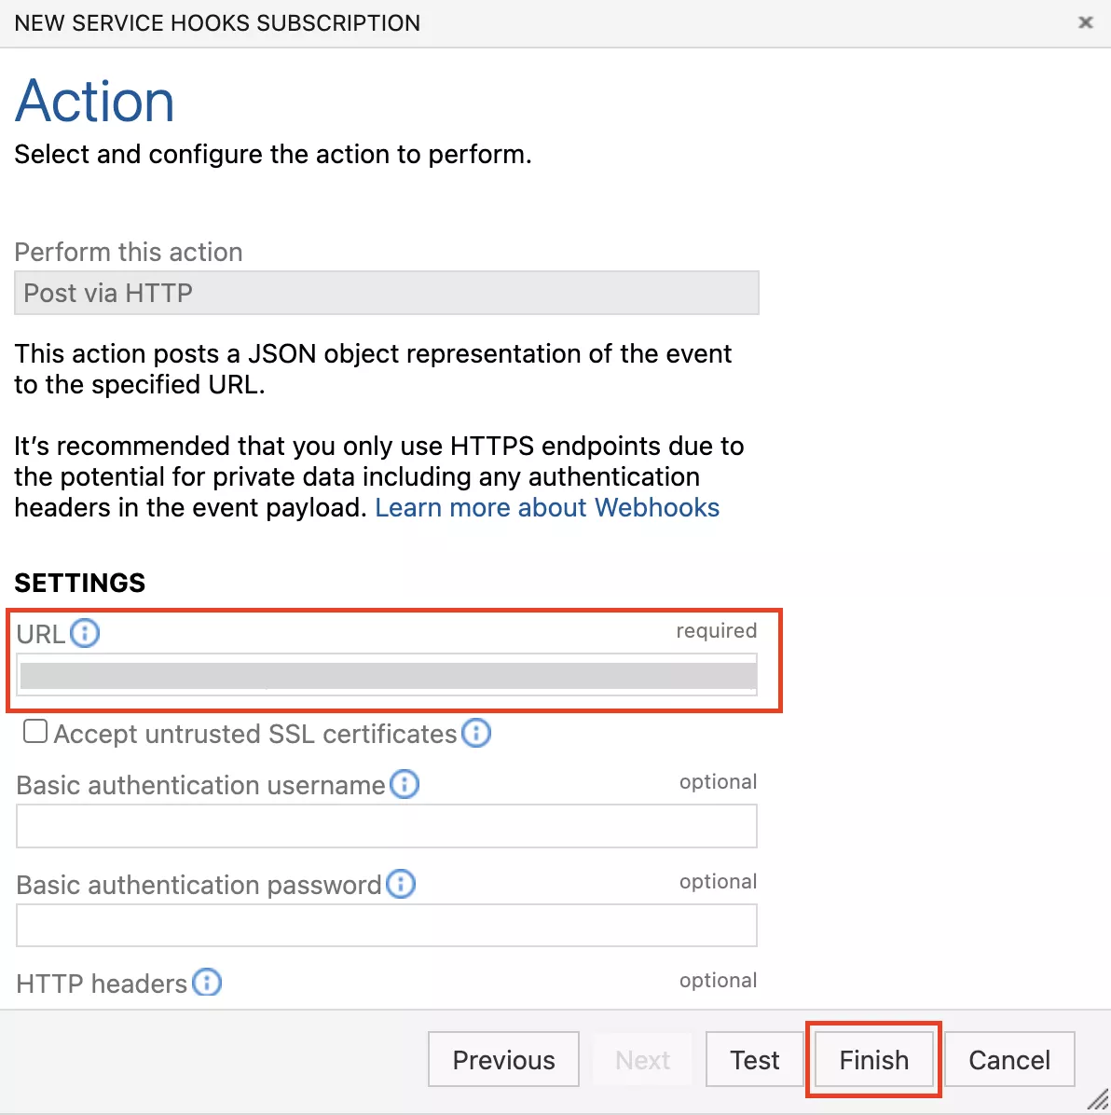Screen dimensions: 1111x1115
Task: Open the 'Learn more about Webhooks' link
Action: [x=547, y=508]
